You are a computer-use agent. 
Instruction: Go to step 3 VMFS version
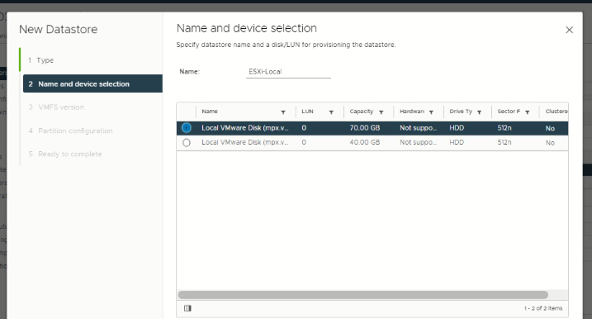point(56,107)
